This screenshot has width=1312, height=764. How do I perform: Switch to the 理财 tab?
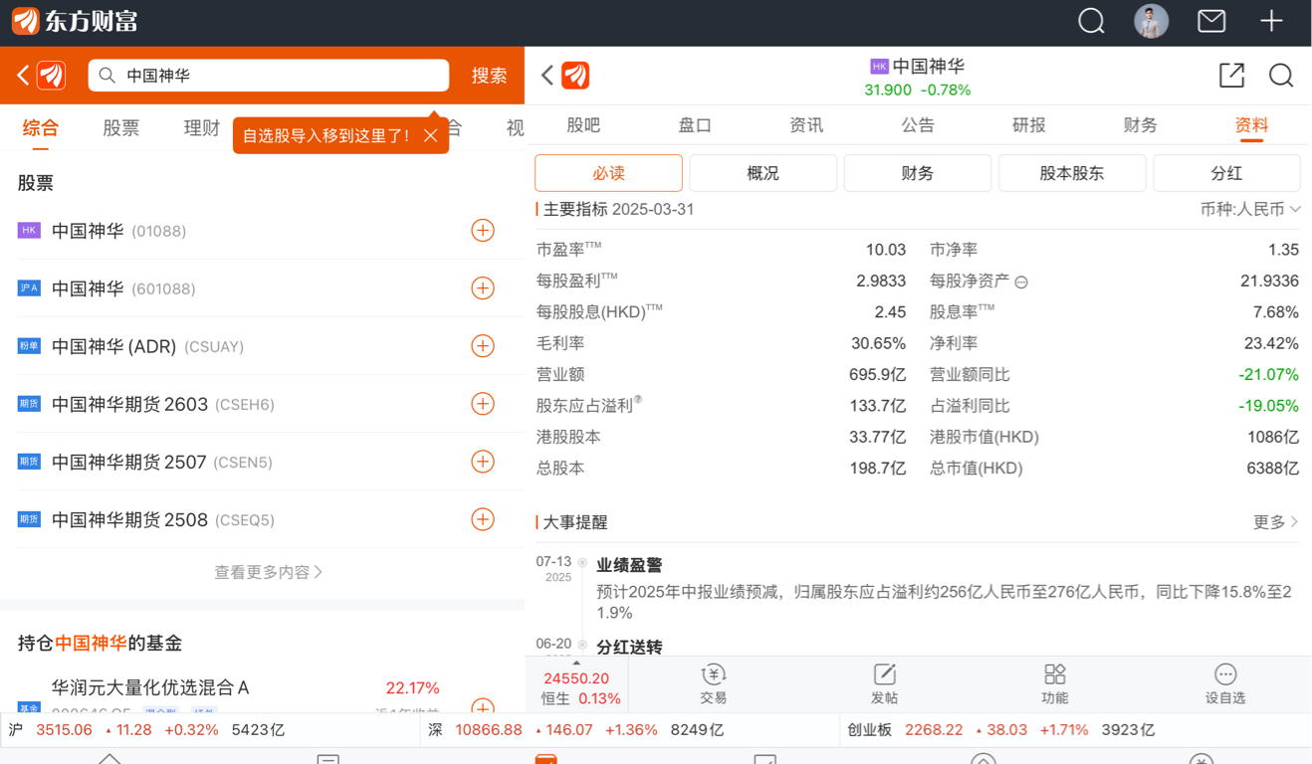[202, 128]
